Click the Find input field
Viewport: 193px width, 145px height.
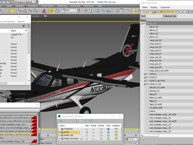(x=154, y=16)
